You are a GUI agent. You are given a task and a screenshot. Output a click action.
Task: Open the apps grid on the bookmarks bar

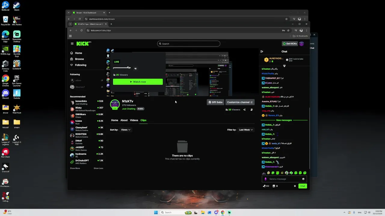(x=70, y=36)
